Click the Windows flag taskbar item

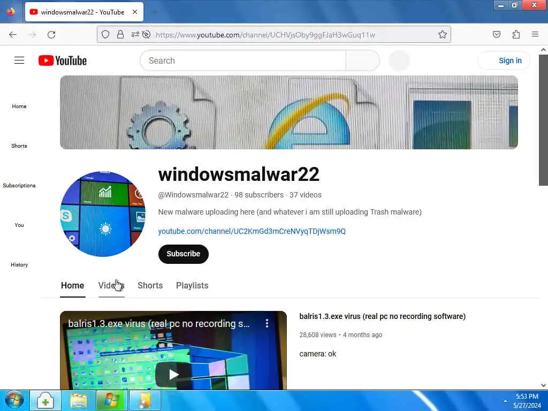point(111,400)
